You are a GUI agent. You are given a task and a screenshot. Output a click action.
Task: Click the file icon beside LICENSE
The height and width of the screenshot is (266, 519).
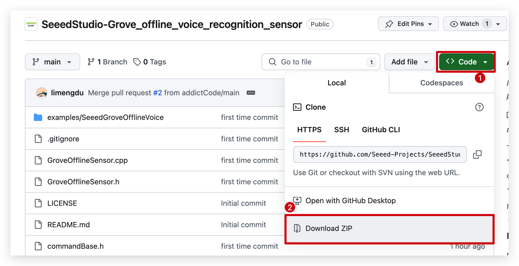point(38,203)
